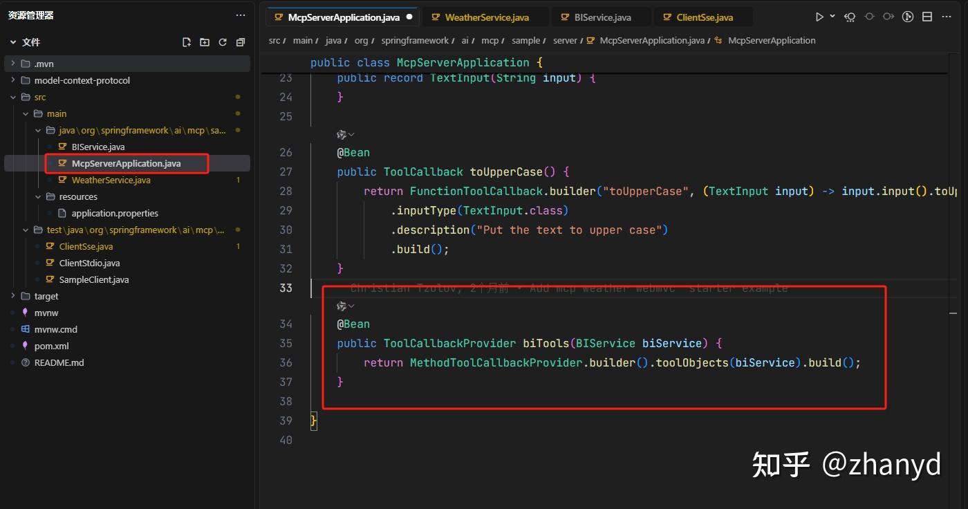Go to next change arrow icon
Image resolution: width=968 pixels, height=509 pixels.
(x=889, y=17)
